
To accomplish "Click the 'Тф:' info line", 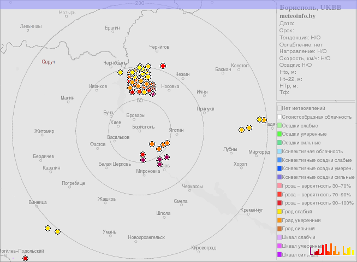I will pyautogui.click(x=284, y=92).
